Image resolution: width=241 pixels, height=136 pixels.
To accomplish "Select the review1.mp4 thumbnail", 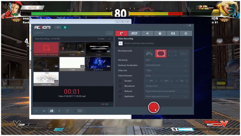I will pyautogui.click(x=46, y=79).
